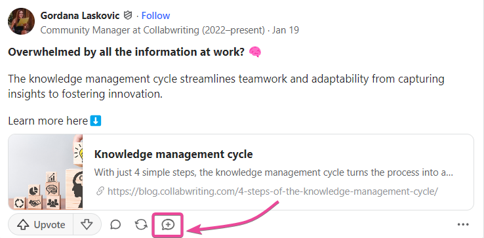Click the Upvote button
Screen dimensions: 484x238
pyautogui.click(x=41, y=224)
